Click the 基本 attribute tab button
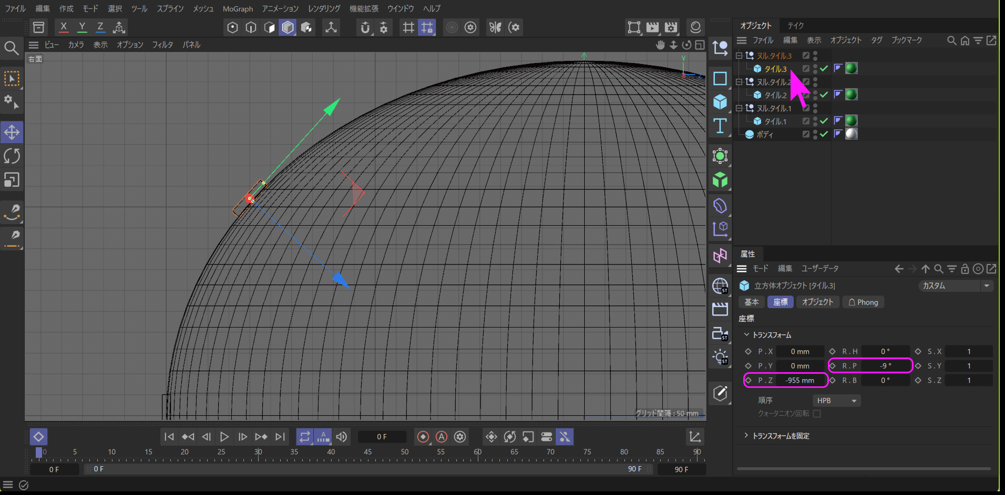Viewport: 1005px width, 495px height. [x=751, y=302]
